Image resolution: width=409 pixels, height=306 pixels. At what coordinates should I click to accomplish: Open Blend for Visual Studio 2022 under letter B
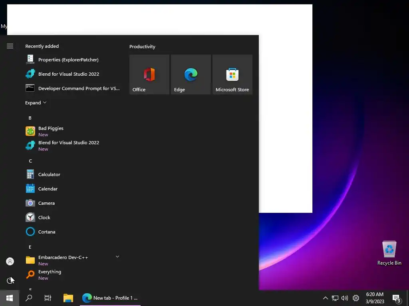(x=73, y=145)
